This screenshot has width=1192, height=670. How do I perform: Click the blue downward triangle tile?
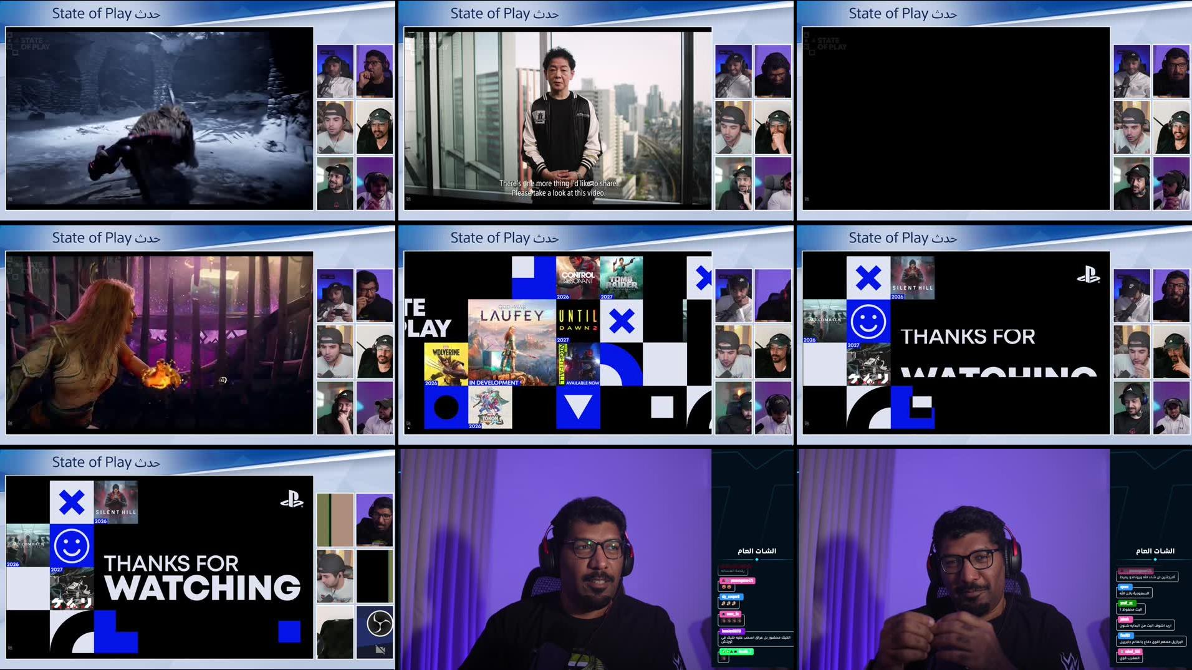tap(578, 407)
